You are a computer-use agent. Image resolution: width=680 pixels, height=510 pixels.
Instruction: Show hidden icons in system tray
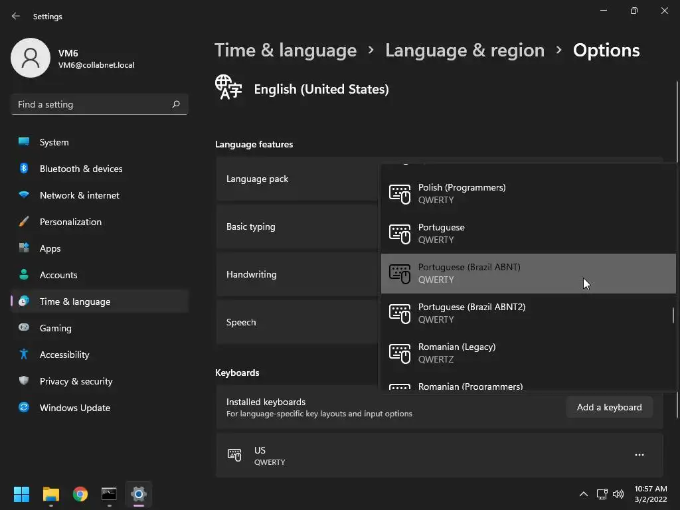pyautogui.click(x=583, y=494)
